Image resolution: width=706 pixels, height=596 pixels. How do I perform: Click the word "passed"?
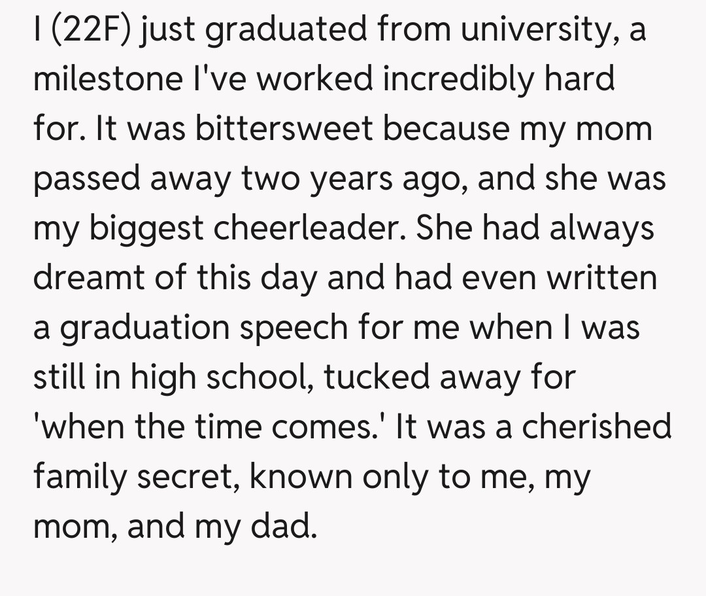[87, 179]
